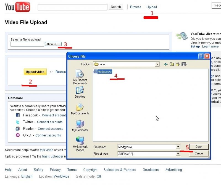
Task: Click the Open button in dialog
Action: 199,147
